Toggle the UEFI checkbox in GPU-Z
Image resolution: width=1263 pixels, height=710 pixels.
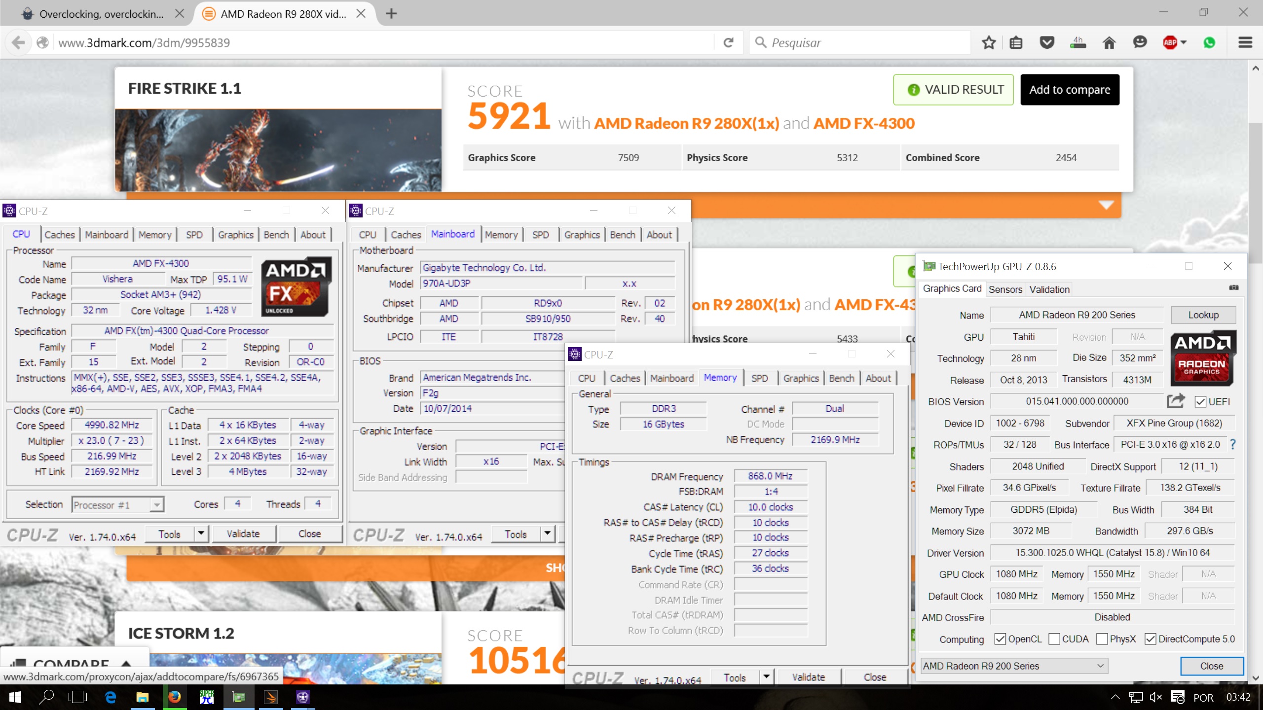tap(1200, 401)
